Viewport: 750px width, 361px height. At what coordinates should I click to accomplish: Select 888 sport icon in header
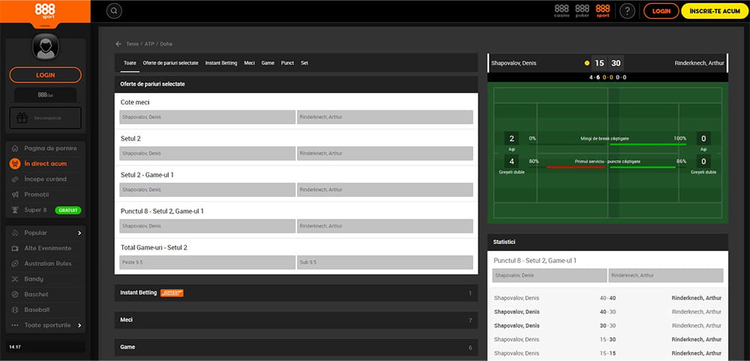pyautogui.click(x=603, y=10)
